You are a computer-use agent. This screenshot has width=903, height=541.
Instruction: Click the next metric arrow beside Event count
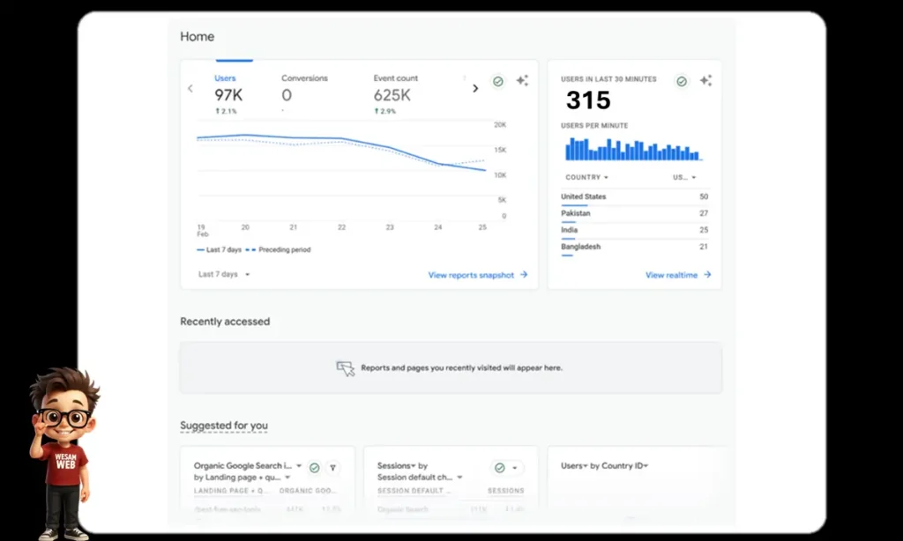point(475,88)
